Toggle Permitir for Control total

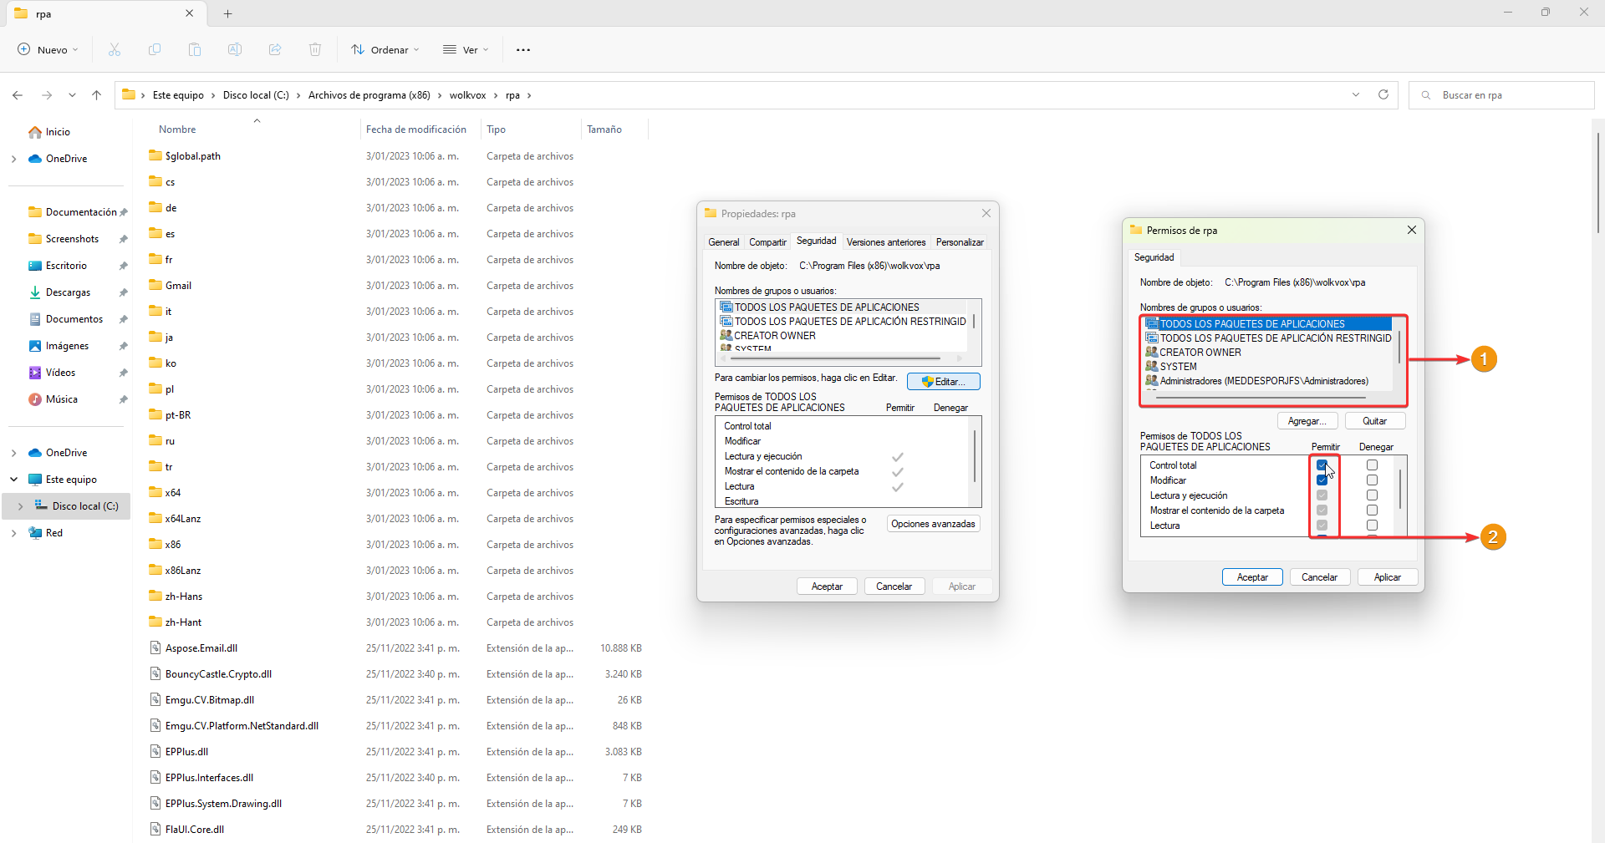(1322, 465)
